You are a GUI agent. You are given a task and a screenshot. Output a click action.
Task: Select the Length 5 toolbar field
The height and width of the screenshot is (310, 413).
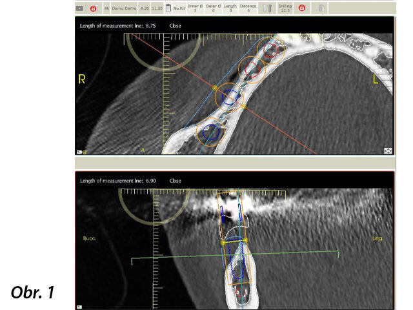click(x=230, y=8)
